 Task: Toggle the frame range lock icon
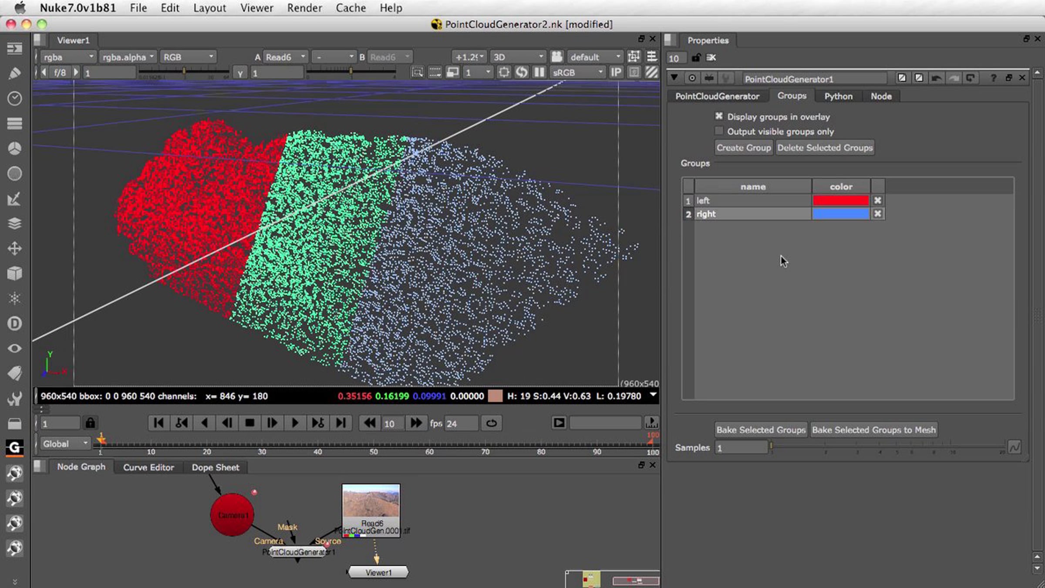[90, 423]
